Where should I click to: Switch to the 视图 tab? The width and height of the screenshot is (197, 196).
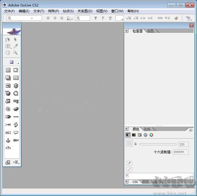[150, 31]
